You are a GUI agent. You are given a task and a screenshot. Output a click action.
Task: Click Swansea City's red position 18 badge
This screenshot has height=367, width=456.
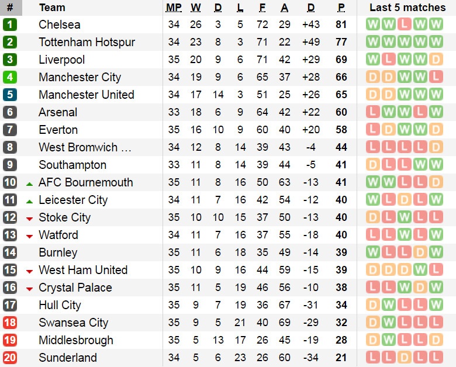coord(10,323)
